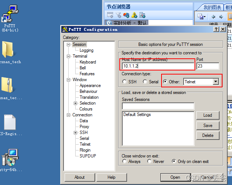Click the left arrow icon in chart toolbar
Screen dimensions: 232x185
tap(213, 17)
